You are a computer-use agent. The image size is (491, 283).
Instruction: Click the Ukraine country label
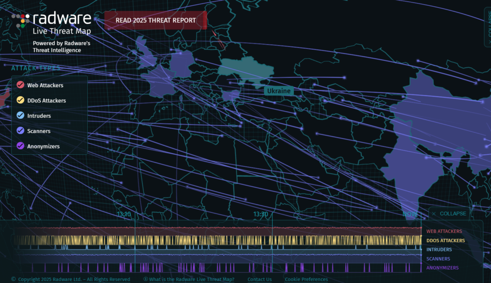click(x=279, y=91)
